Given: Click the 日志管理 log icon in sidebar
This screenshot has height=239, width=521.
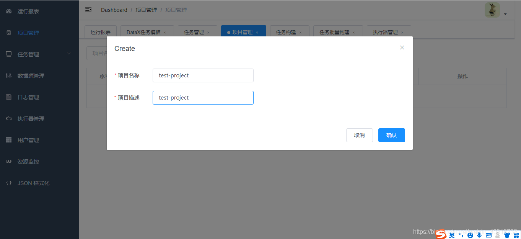Looking at the screenshot, I should coord(9,97).
